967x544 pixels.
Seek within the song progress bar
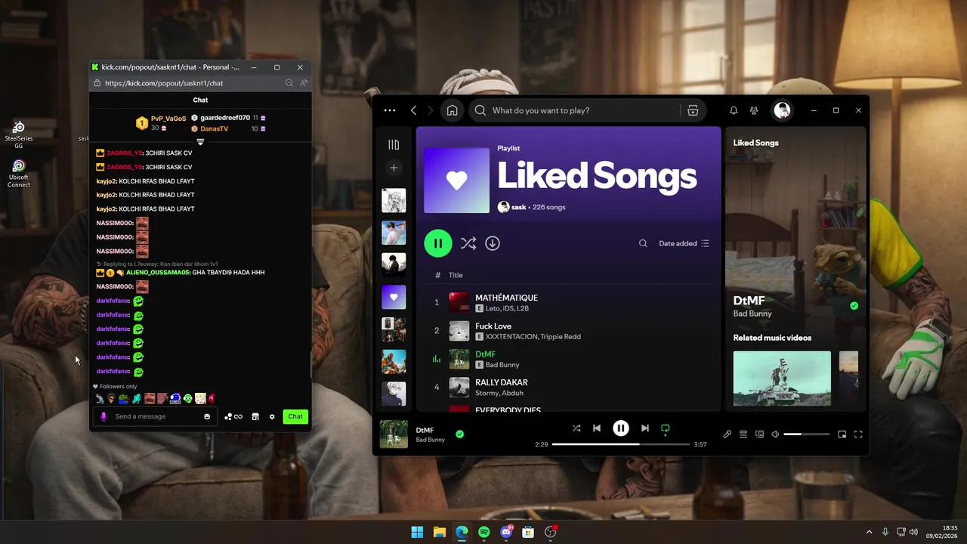tap(620, 444)
